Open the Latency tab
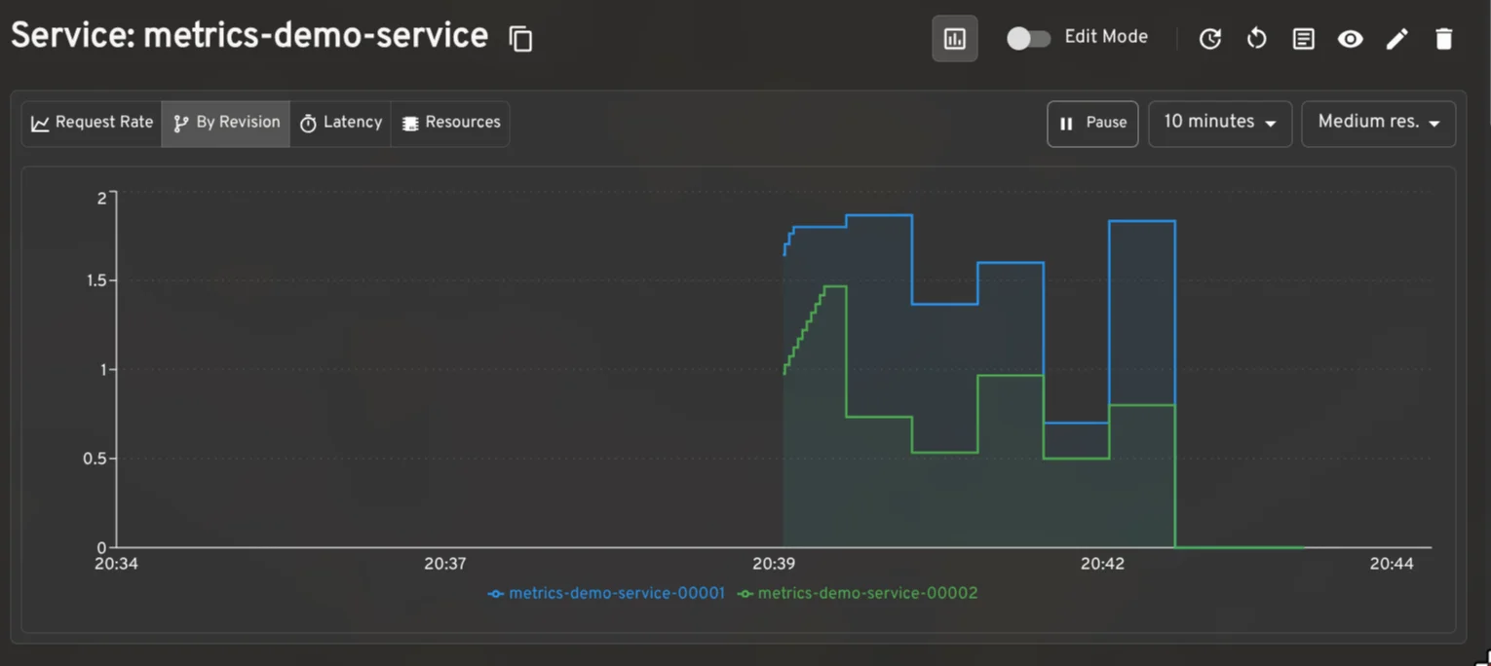 (x=340, y=124)
